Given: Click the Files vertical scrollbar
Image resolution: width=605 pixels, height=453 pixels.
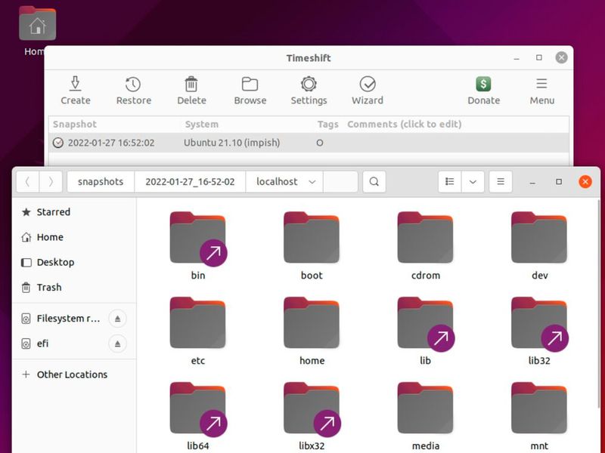Looking at the screenshot, I should [598, 304].
